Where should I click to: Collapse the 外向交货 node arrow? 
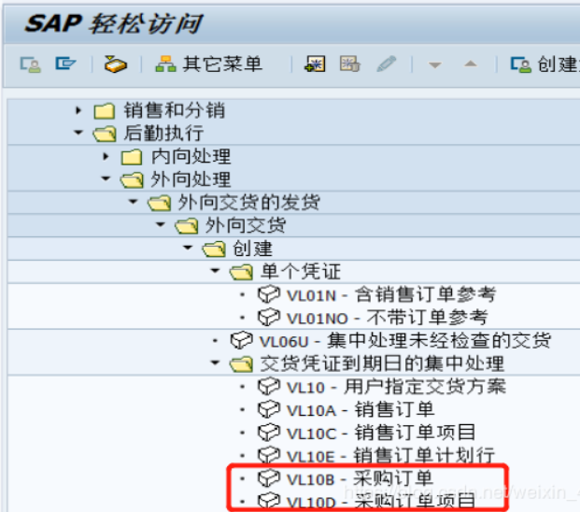[x=161, y=224]
